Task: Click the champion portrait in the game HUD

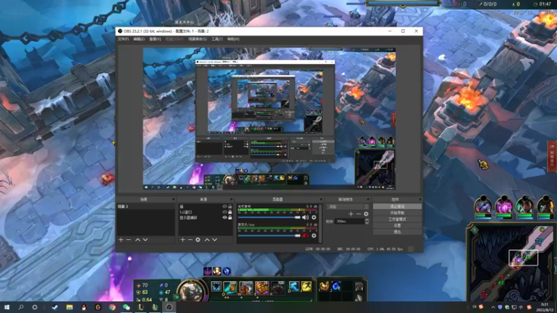Action: 191,291
